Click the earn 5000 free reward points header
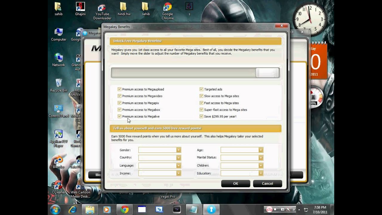Image resolution: width=382 pixels, height=215 pixels. click(195, 128)
